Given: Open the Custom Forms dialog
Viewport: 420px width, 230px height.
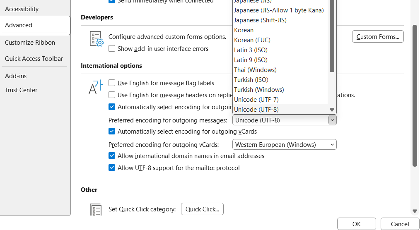Looking at the screenshot, I should tap(378, 37).
